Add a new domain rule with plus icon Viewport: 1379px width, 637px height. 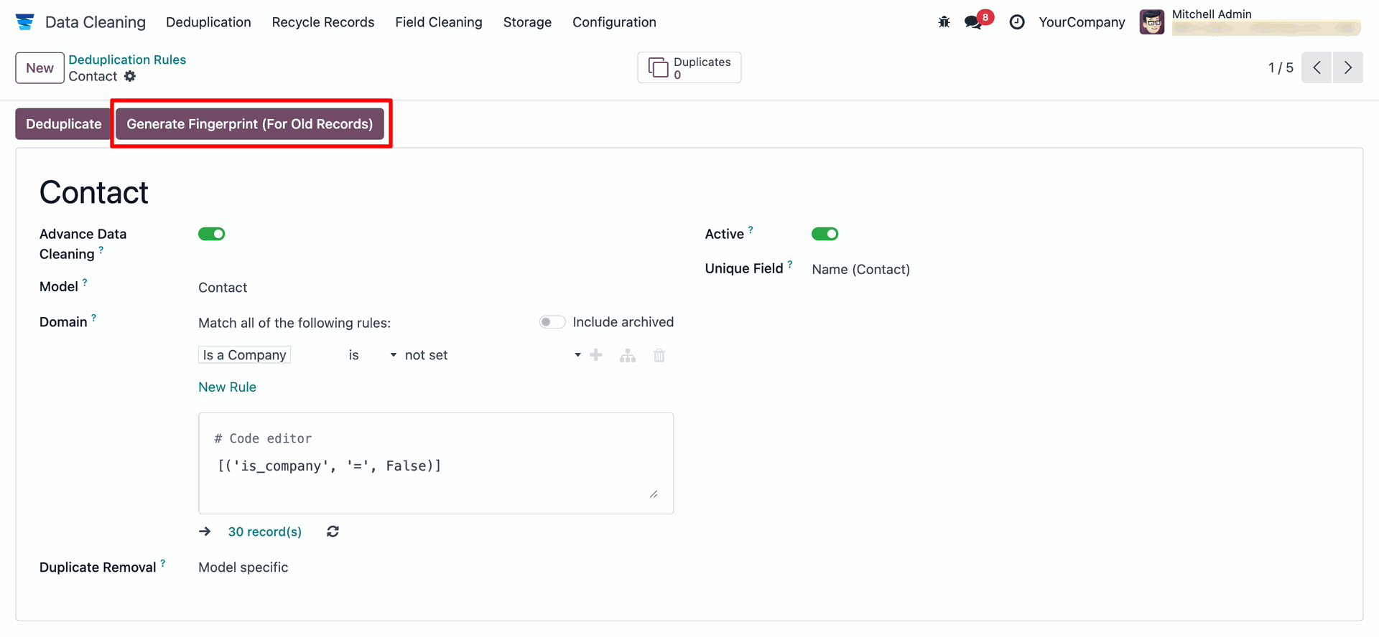(x=596, y=355)
